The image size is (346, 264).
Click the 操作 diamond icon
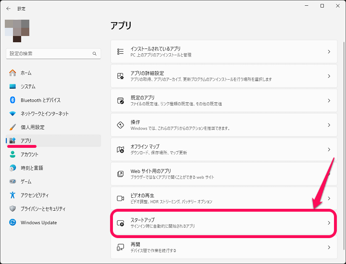121,125
